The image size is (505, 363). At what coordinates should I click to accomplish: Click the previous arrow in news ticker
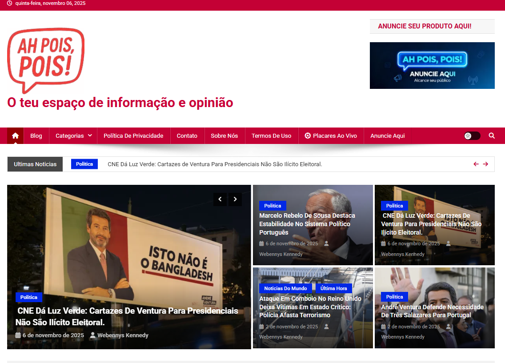pos(476,164)
